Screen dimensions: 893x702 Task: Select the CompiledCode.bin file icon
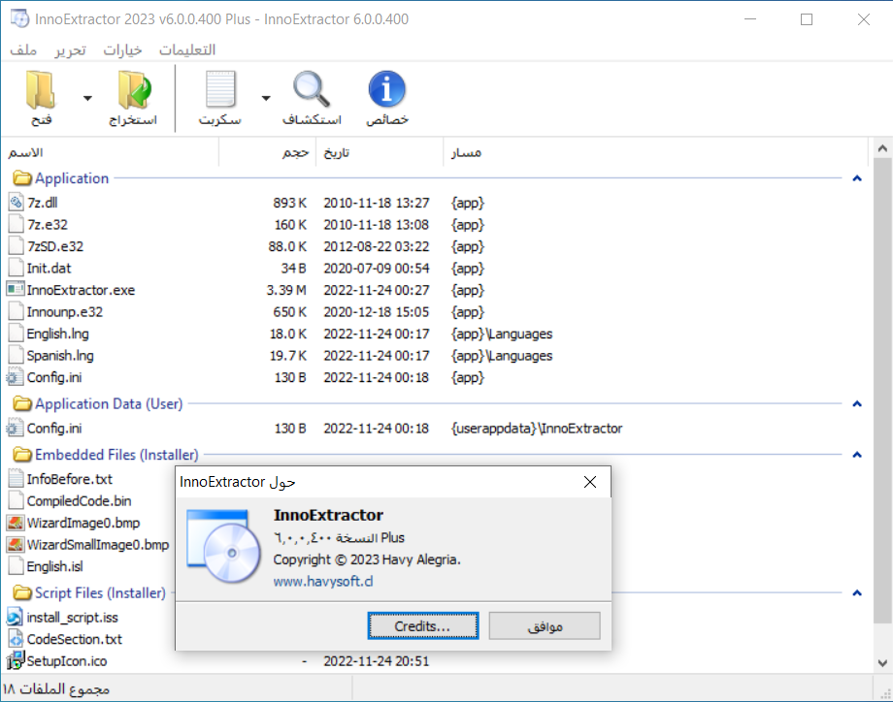pyautogui.click(x=16, y=500)
